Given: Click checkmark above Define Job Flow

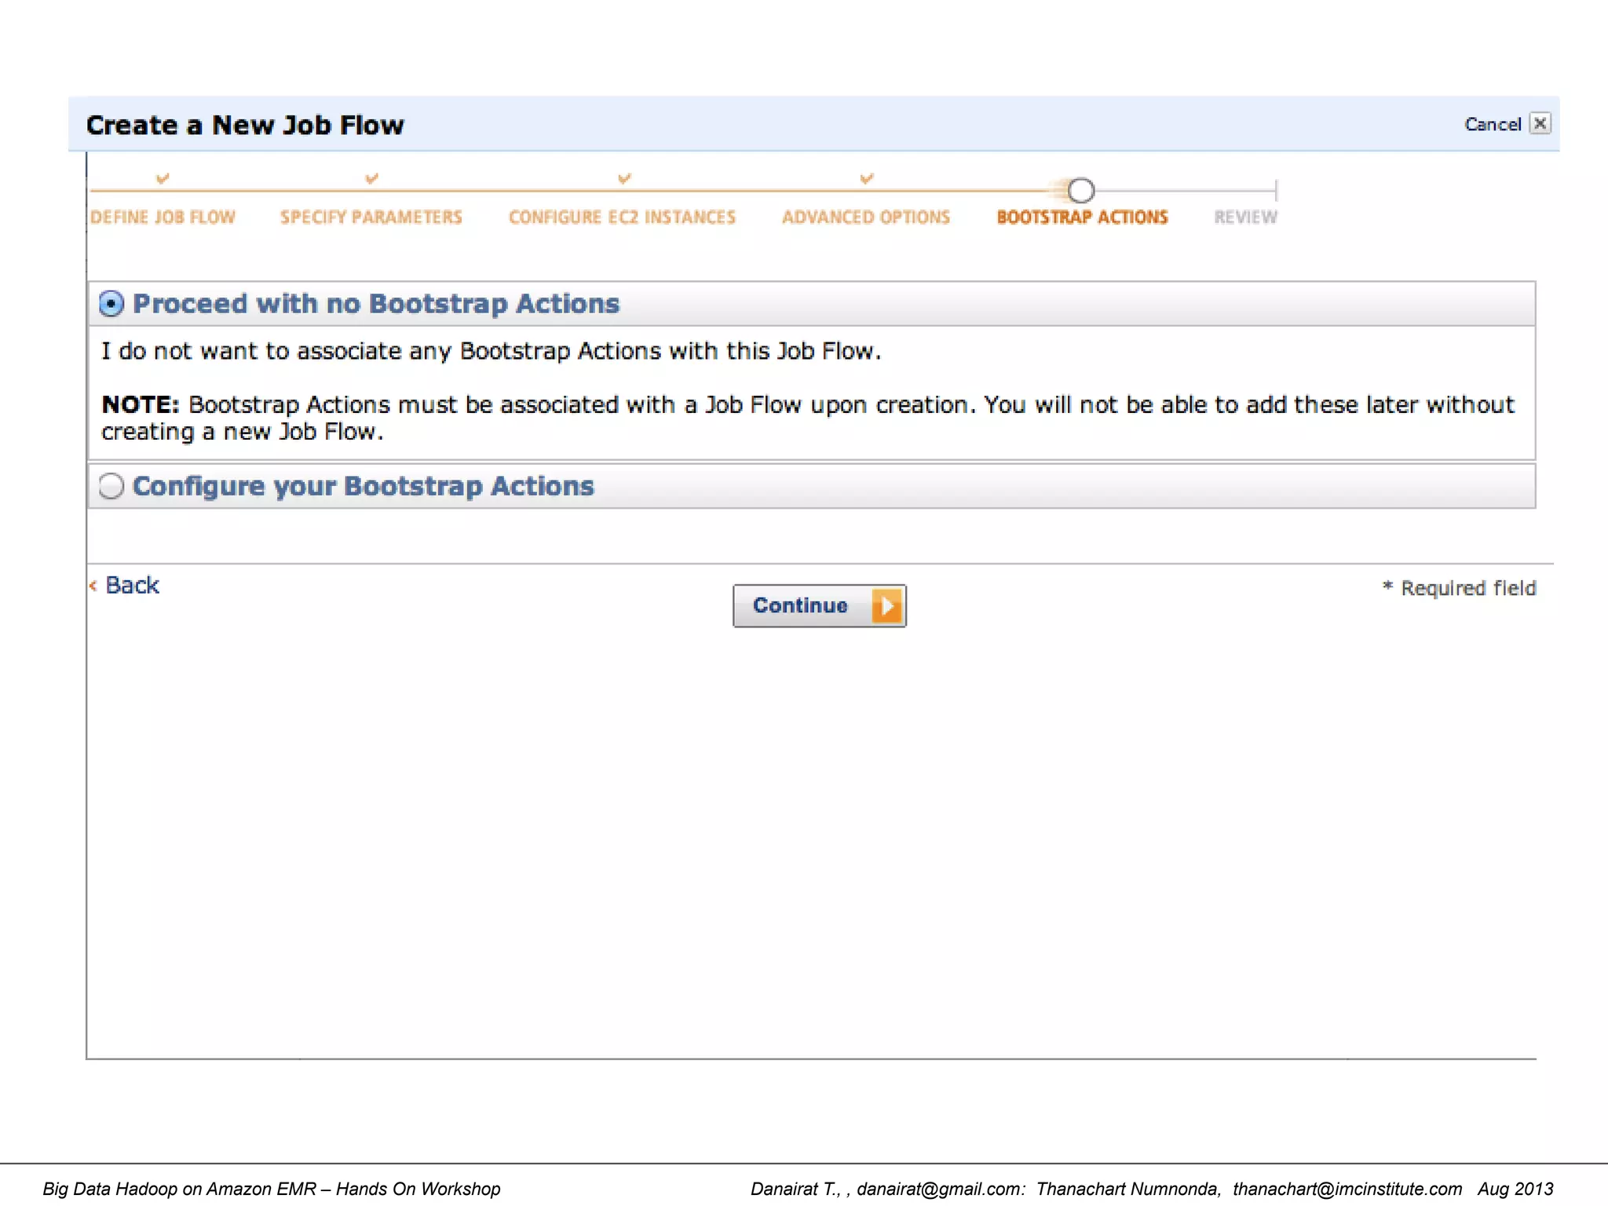Looking at the screenshot, I should [x=163, y=178].
